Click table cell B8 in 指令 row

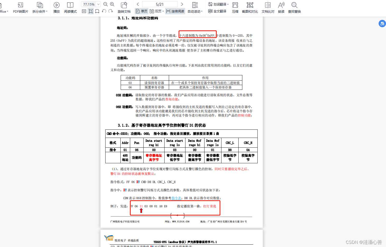point(230,150)
